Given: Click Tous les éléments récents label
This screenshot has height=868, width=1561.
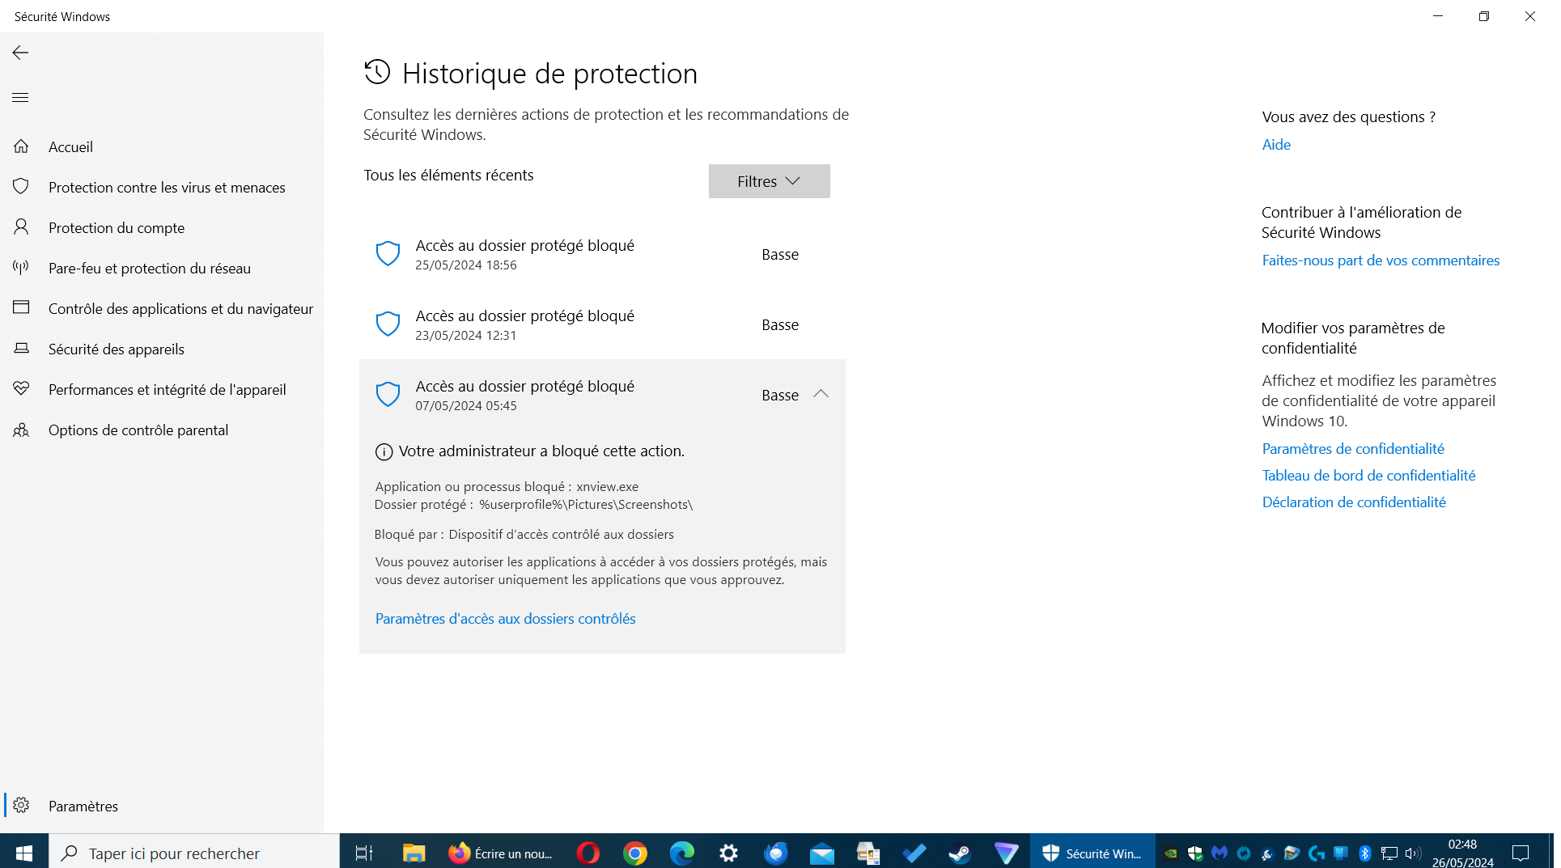Looking at the screenshot, I should click(x=448, y=176).
